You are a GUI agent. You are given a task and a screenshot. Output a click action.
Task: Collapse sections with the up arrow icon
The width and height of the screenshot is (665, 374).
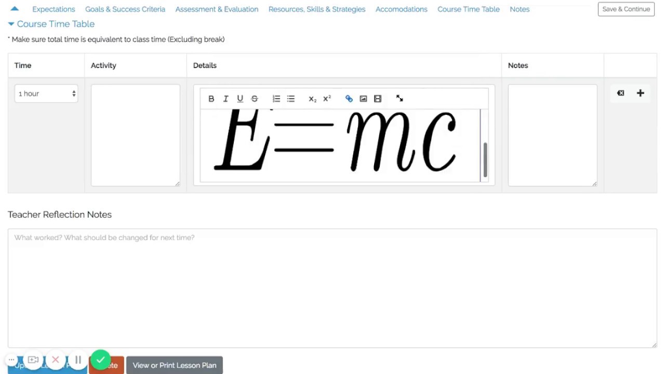(15, 8)
